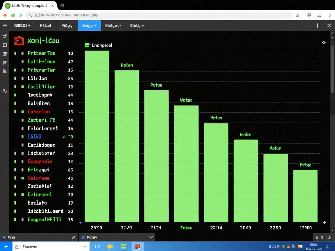Image resolution: width=335 pixels, height=251 pixels.
Task: Click the settings icon at chart's top right
Action: (x=324, y=43)
